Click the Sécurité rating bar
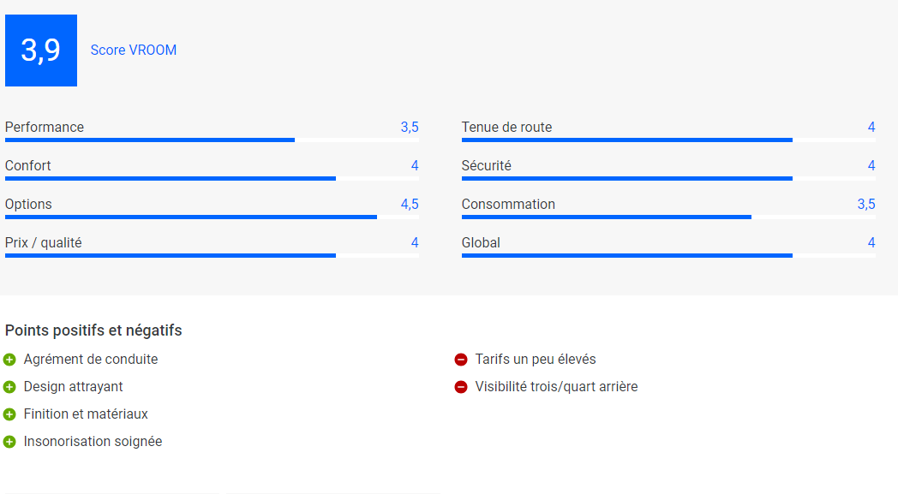The height and width of the screenshot is (494, 898). tap(668, 179)
